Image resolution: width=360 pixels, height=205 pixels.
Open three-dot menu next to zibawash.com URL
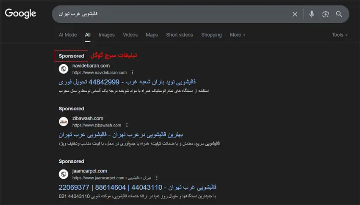tap(127, 125)
